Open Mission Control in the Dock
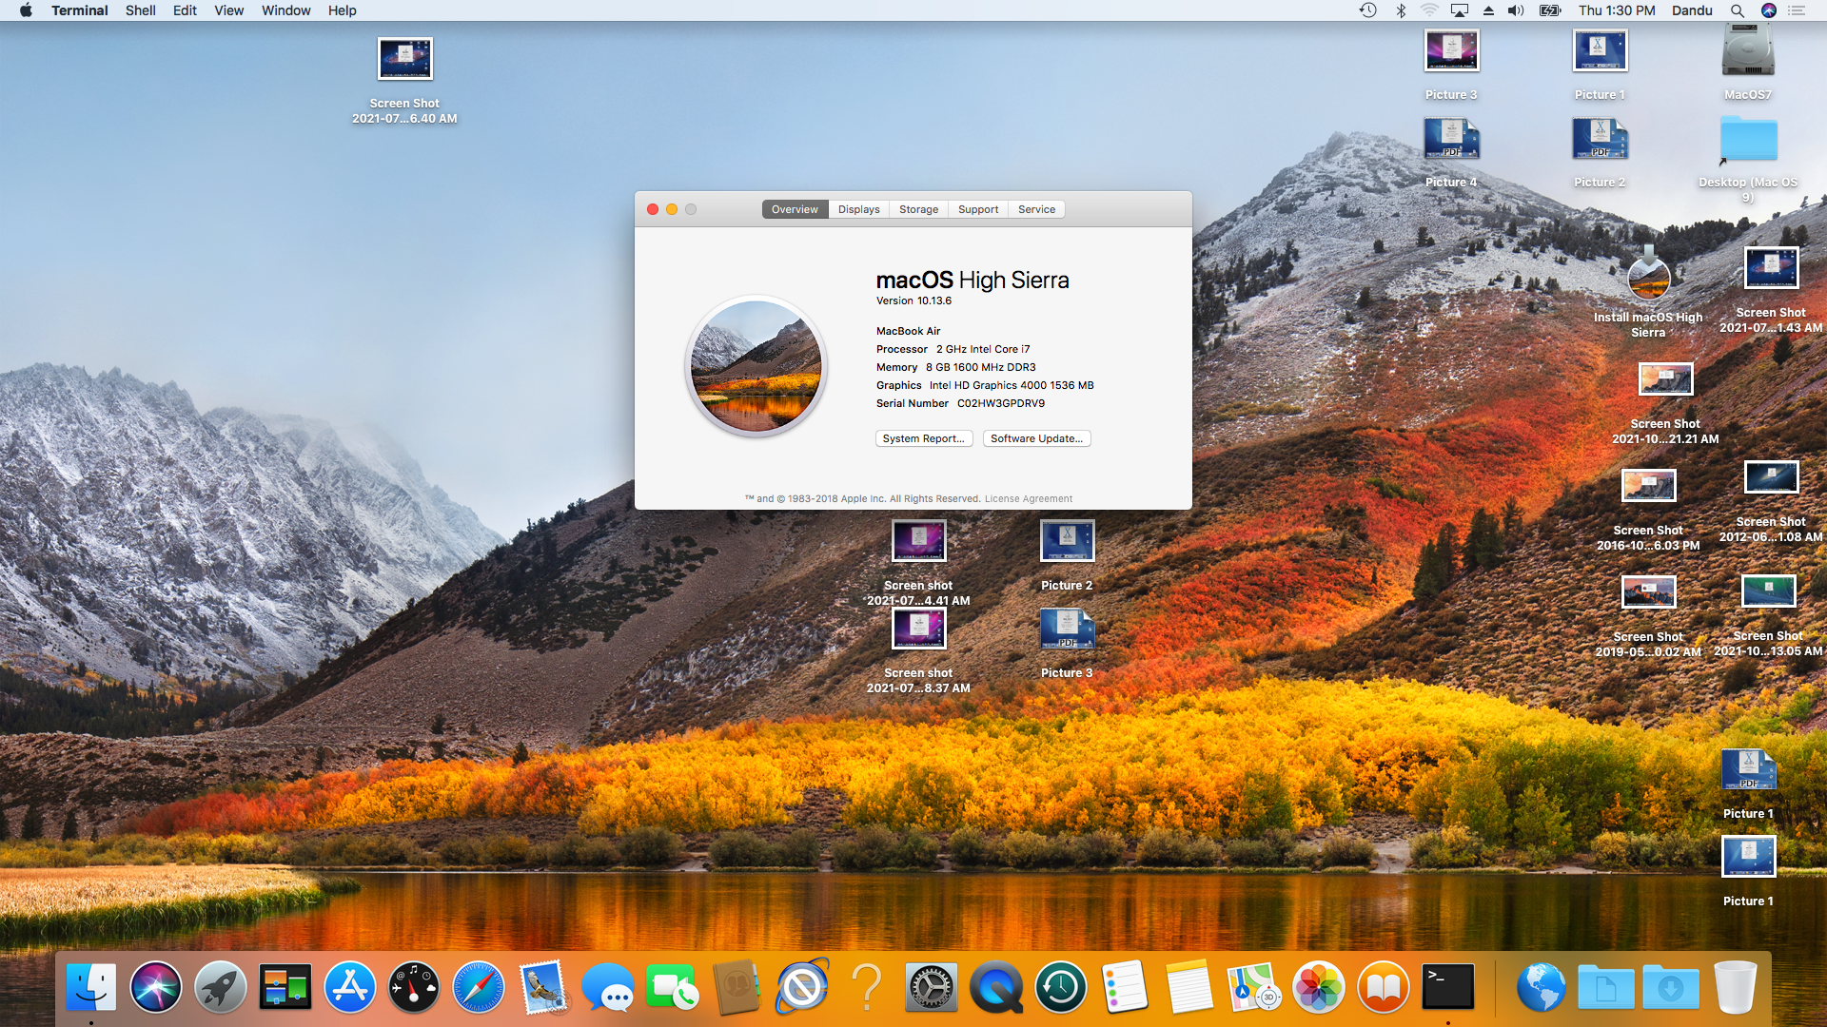This screenshot has width=1827, height=1027. tap(285, 987)
